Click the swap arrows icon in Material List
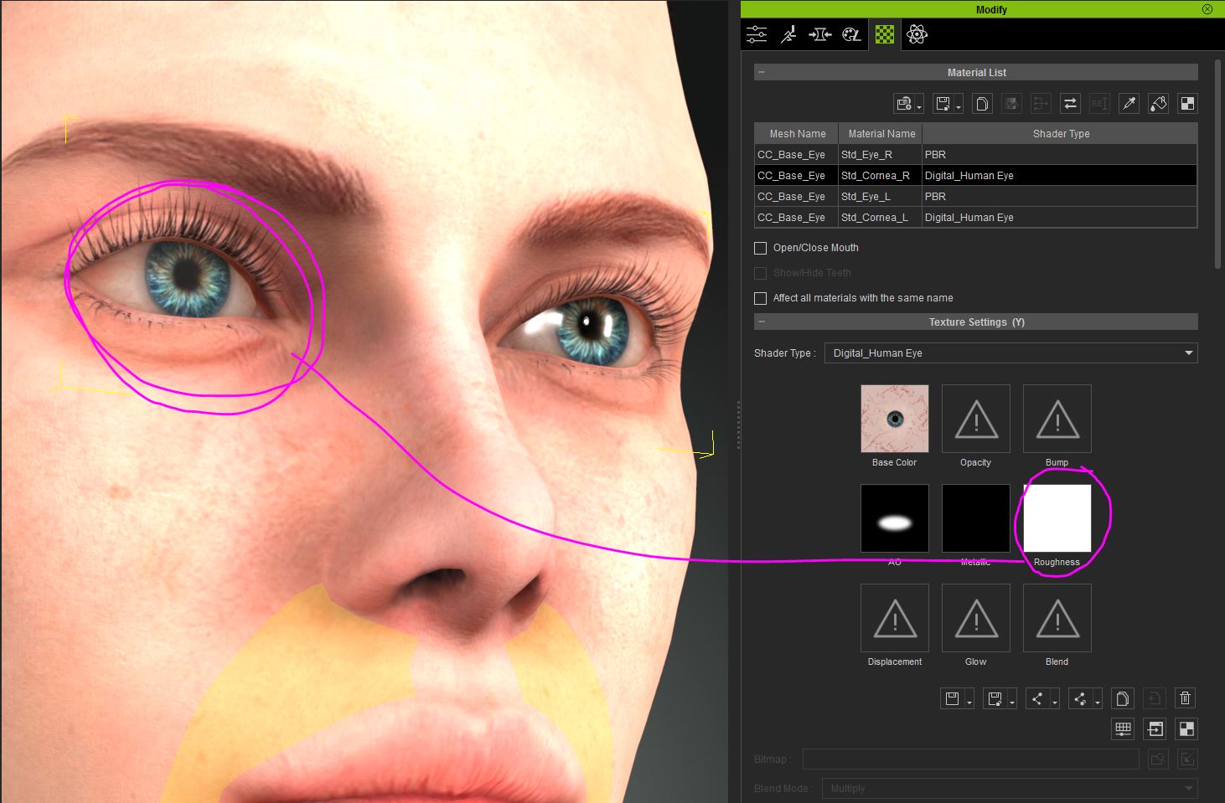Screen dimensions: 1225x803 1070,104
